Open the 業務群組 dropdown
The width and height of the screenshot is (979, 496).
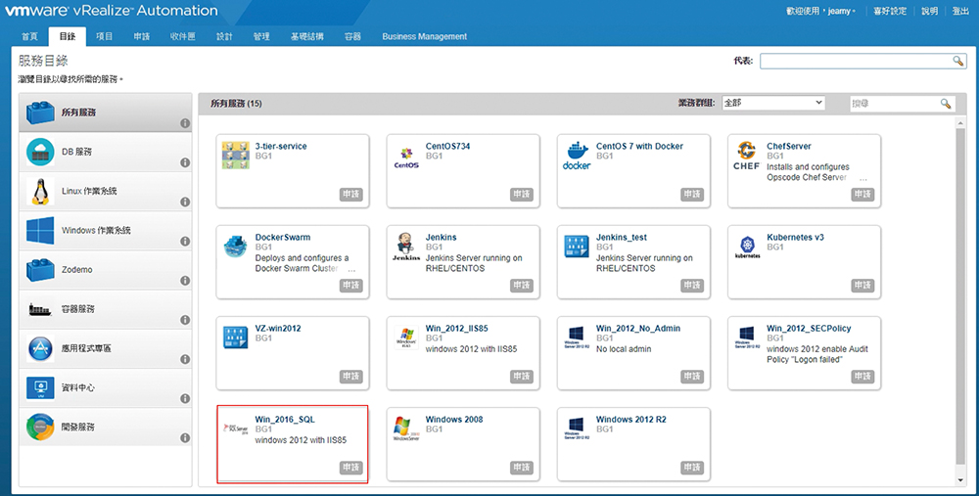pos(772,103)
